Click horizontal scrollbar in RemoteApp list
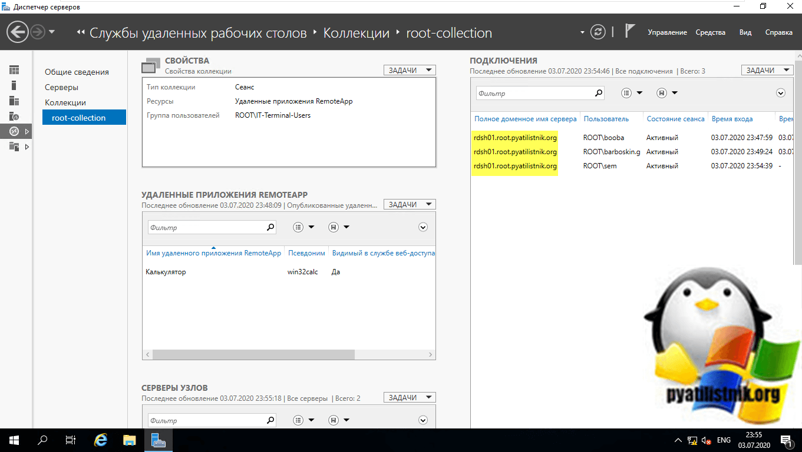The width and height of the screenshot is (802, 452). [x=253, y=355]
